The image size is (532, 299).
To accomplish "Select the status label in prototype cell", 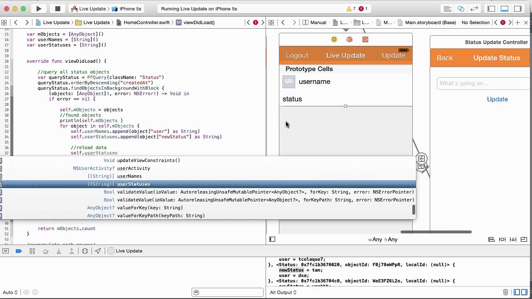I will point(292,99).
